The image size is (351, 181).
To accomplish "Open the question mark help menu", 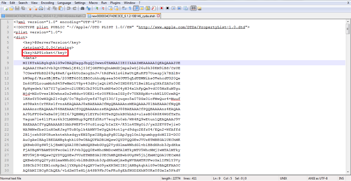I will (x=140, y=3).
